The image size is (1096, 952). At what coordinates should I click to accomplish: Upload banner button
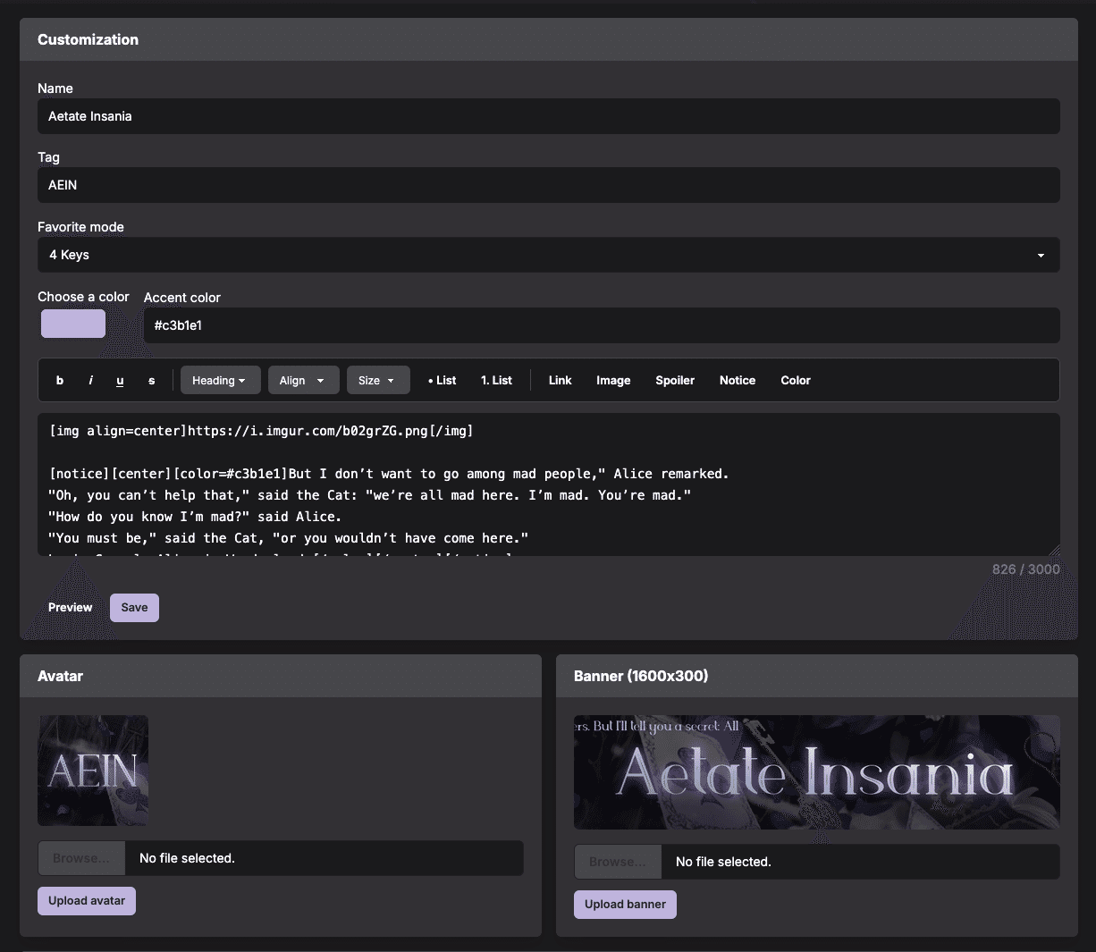[x=625, y=904]
